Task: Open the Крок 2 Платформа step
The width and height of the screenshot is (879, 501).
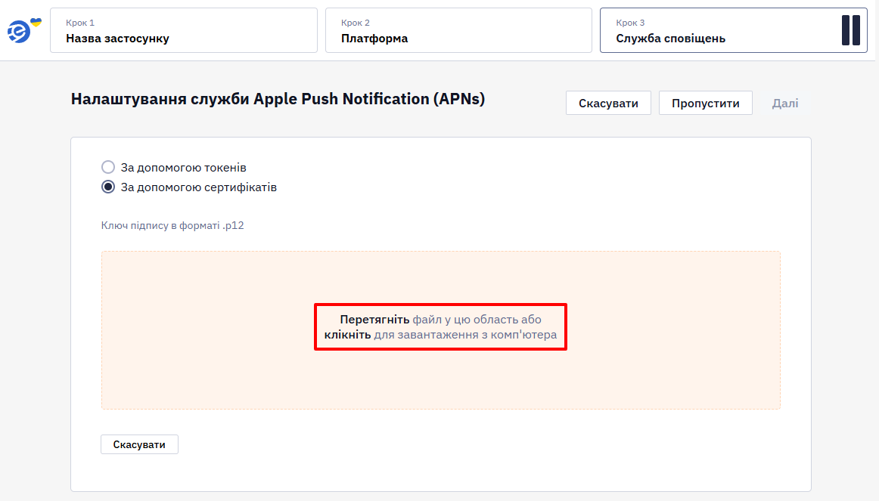Action: [x=458, y=30]
